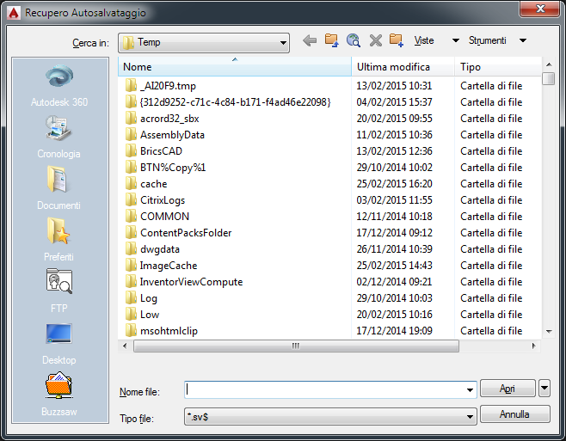Click the horizontal scrollbar left arrow
The image size is (566, 441).
pos(125,346)
